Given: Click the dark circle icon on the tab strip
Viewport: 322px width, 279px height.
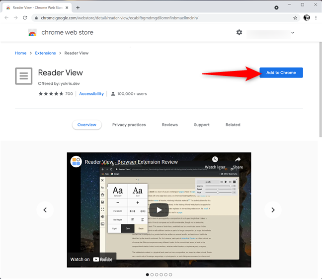Looking at the screenshot, I should [276, 7].
